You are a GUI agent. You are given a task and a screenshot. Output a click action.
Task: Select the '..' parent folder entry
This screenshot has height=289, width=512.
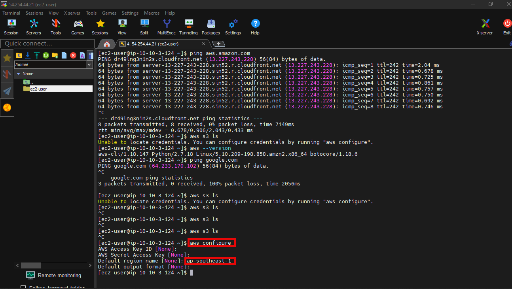tap(28, 82)
